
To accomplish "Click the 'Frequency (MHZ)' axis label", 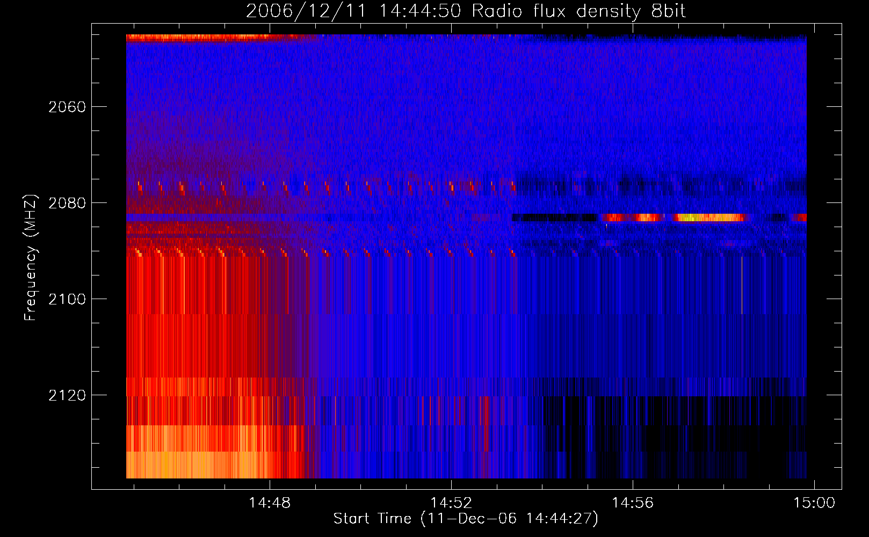I will click(x=31, y=257).
